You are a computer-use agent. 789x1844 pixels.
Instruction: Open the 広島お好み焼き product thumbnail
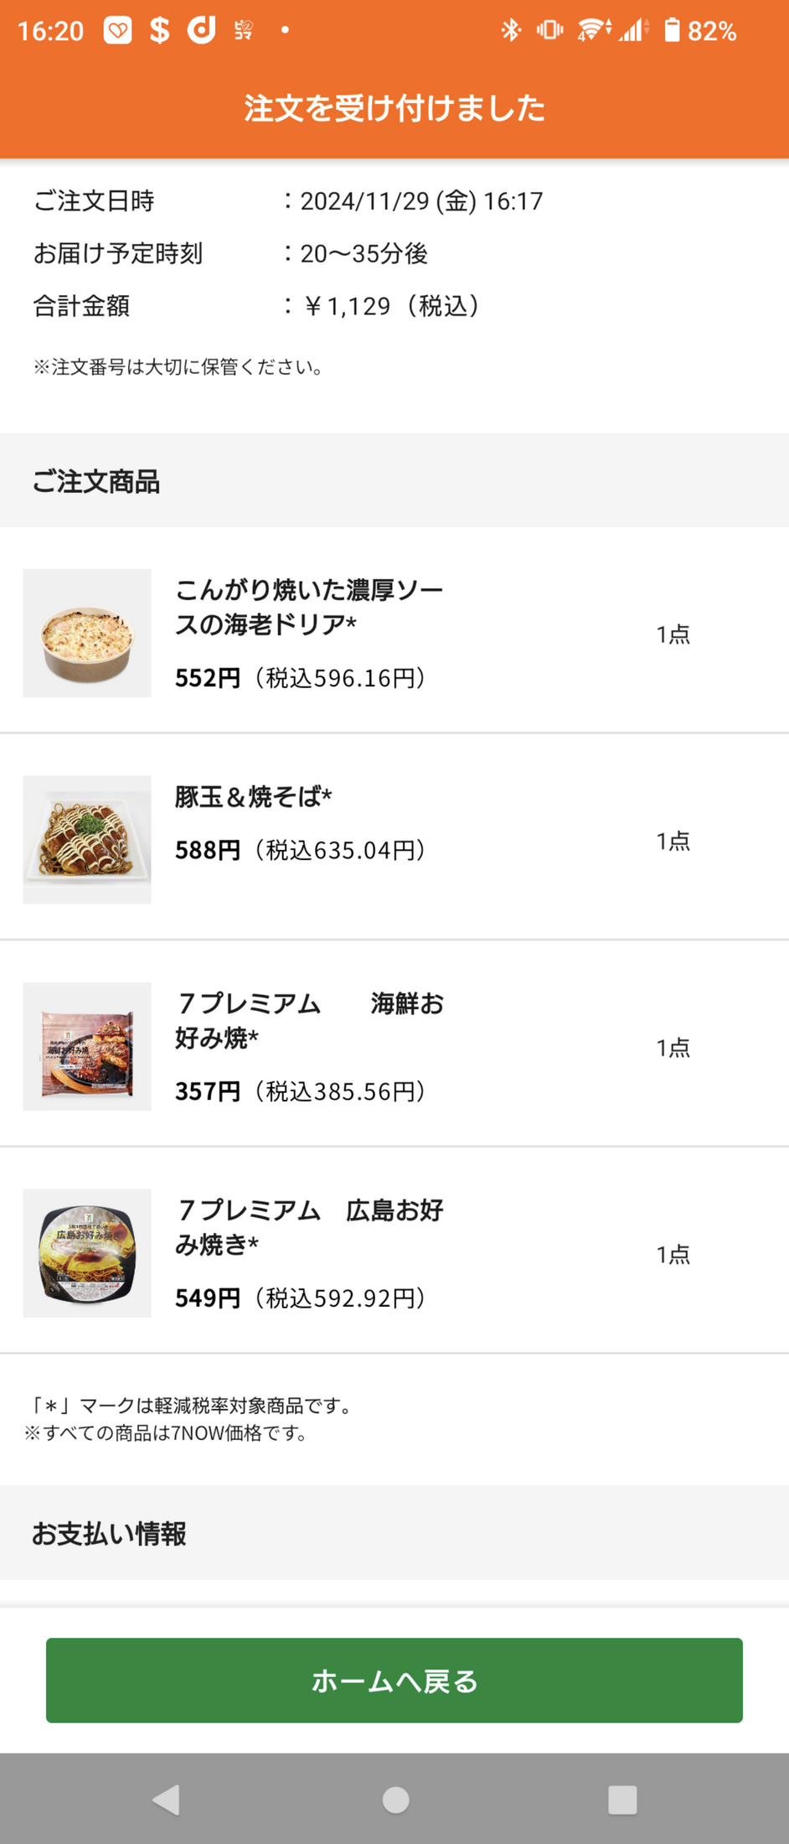(87, 1253)
